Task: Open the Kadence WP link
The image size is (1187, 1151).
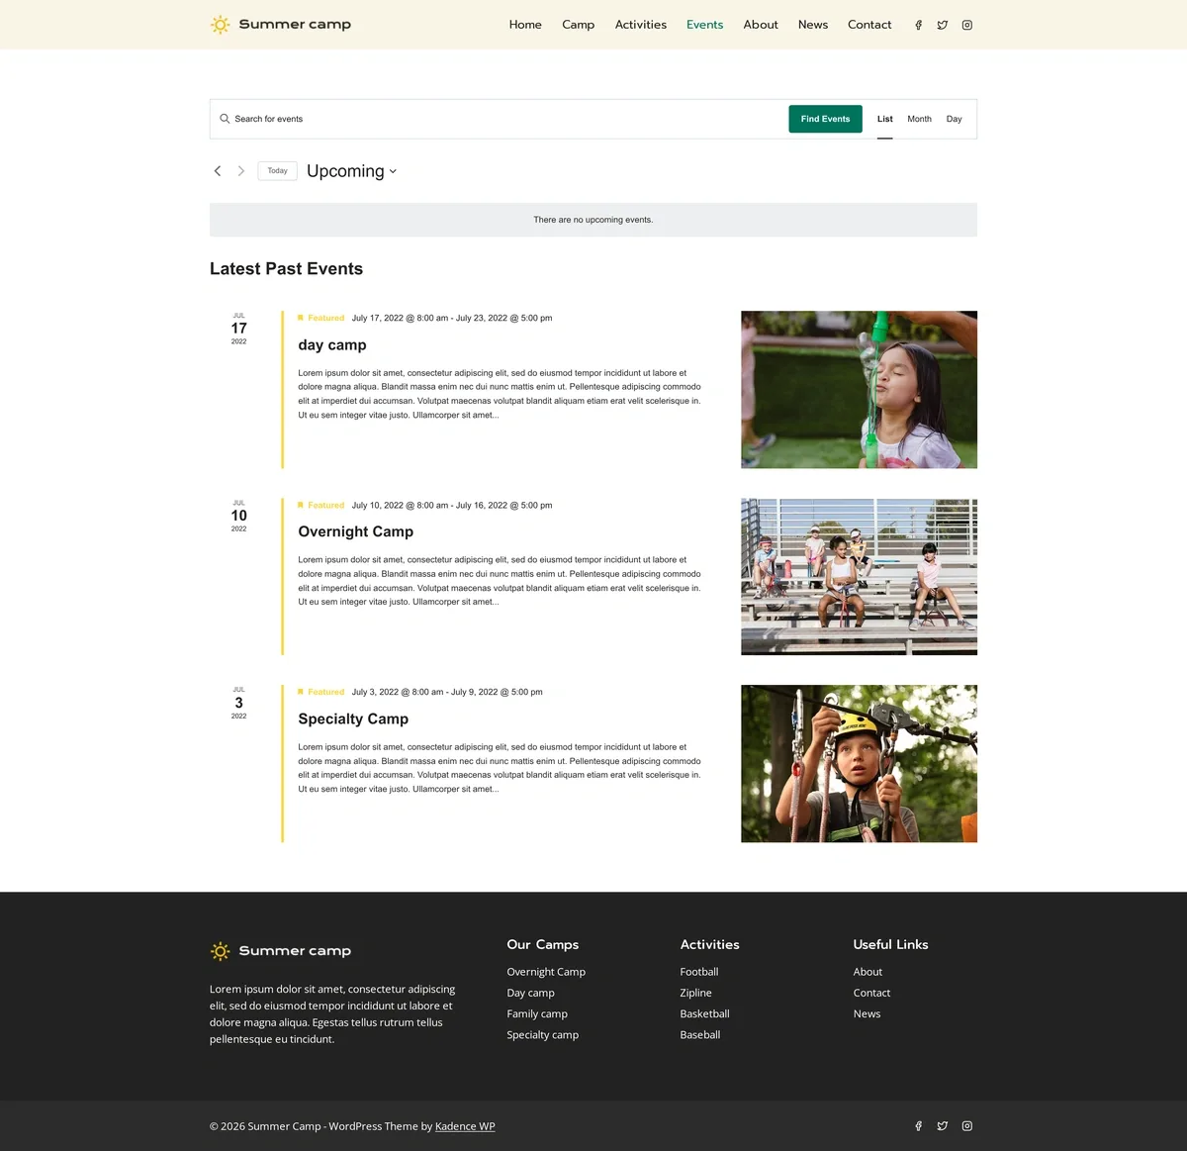Action: [465, 1126]
